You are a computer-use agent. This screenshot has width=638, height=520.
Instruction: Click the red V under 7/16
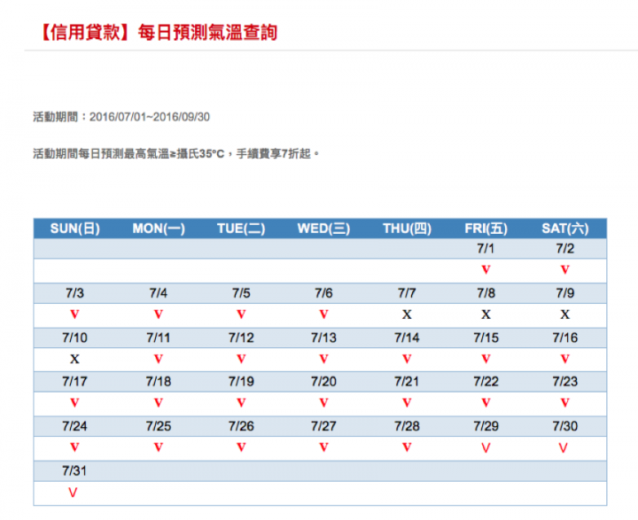point(565,360)
